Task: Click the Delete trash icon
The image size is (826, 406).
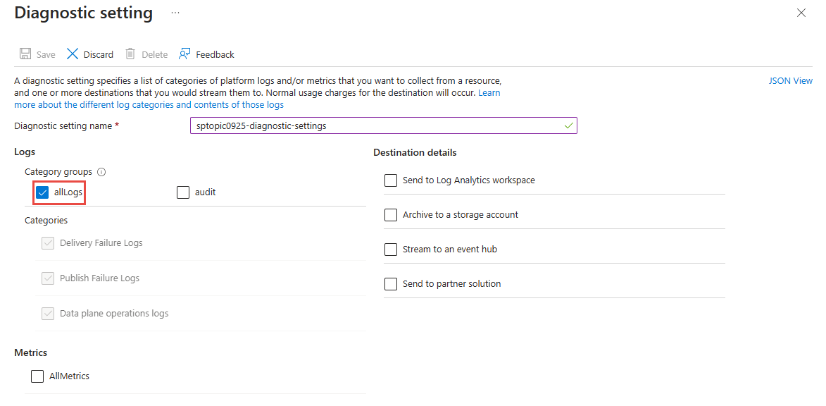Action: (130, 54)
